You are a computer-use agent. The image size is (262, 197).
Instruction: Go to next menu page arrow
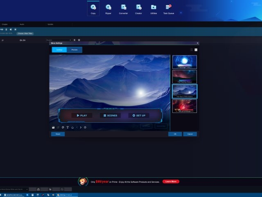point(81,127)
